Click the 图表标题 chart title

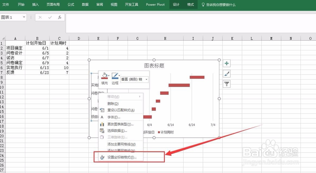click(x=154, y=66)
